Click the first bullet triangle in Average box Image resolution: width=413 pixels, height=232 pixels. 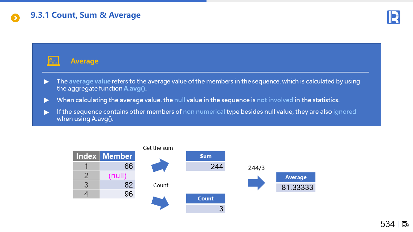(47, 82)
